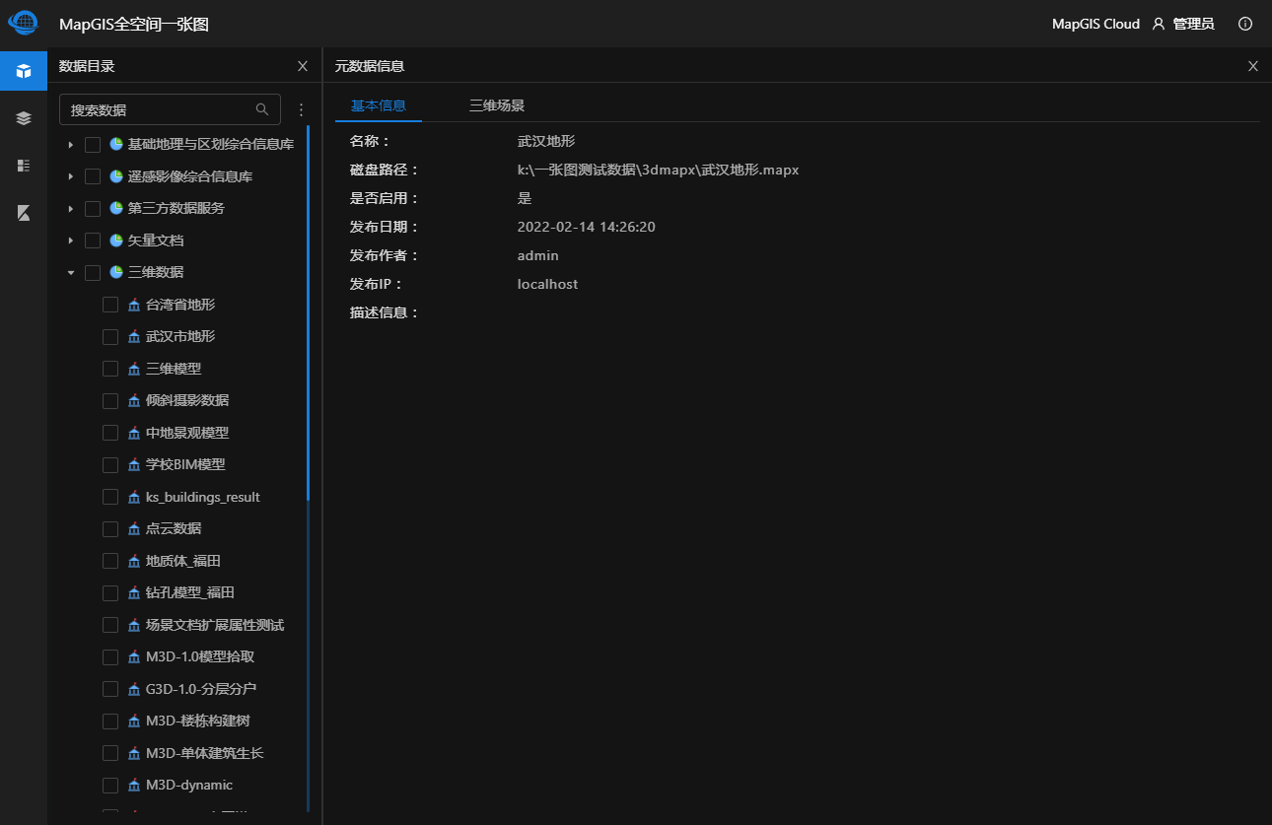
Task: Click the building icon of 武汉市地形
Action: click(x=135, y=336)
